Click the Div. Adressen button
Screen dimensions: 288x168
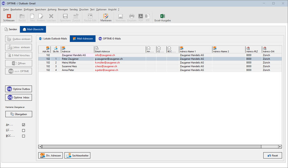click(x=50, y=156)
